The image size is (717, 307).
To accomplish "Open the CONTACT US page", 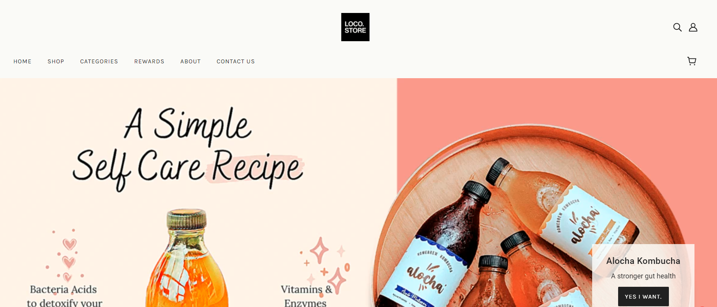I will pyautogui.click(x=236, y=61).
